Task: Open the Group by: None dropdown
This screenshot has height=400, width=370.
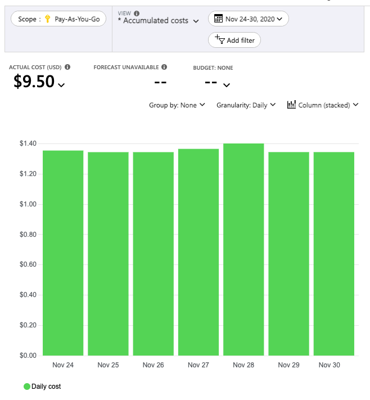Action: pos(177,105)
